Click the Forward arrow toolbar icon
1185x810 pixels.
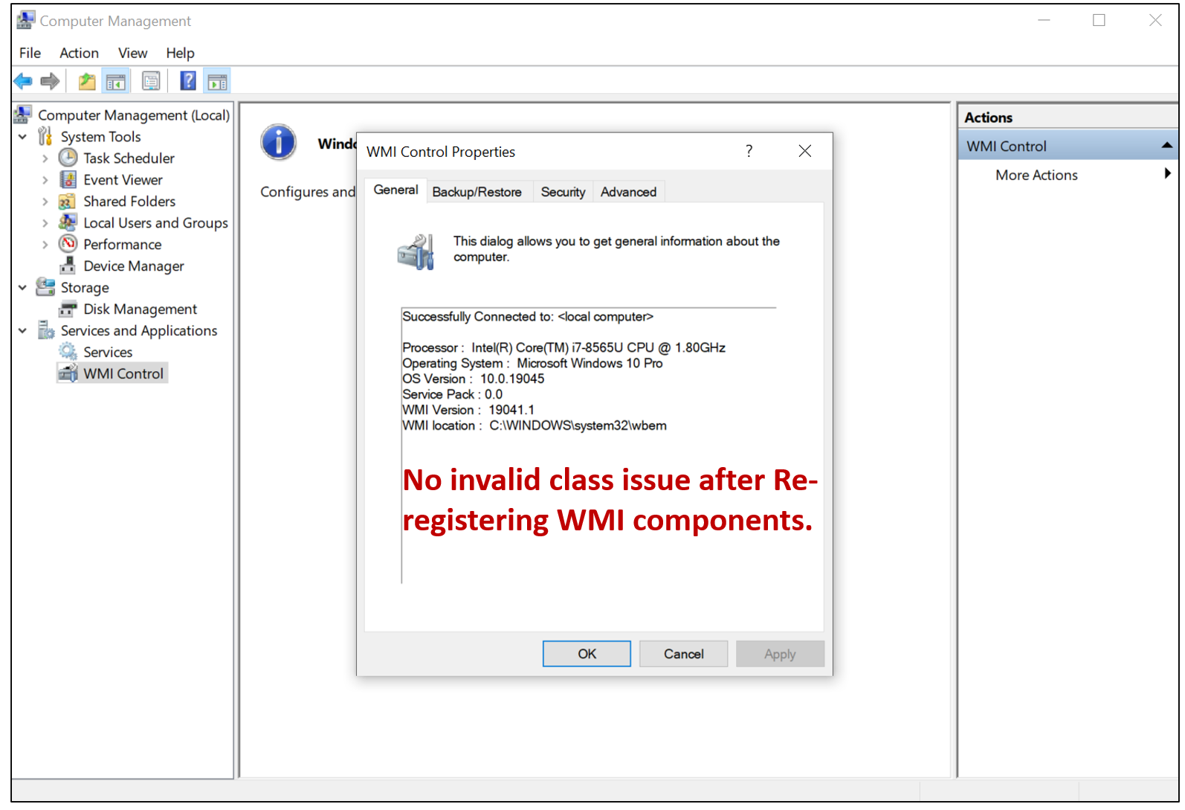point(50,81)
